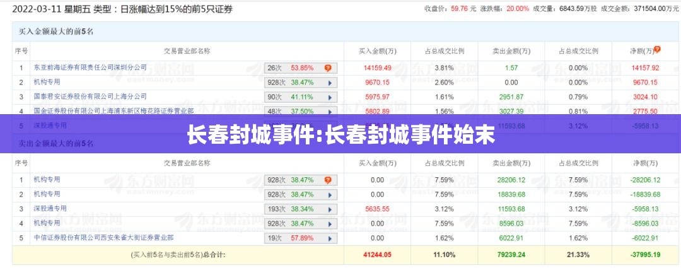Click the total sell amount 79239.24
The width and height of the screenshot is (681, 268).
(511, 255)
